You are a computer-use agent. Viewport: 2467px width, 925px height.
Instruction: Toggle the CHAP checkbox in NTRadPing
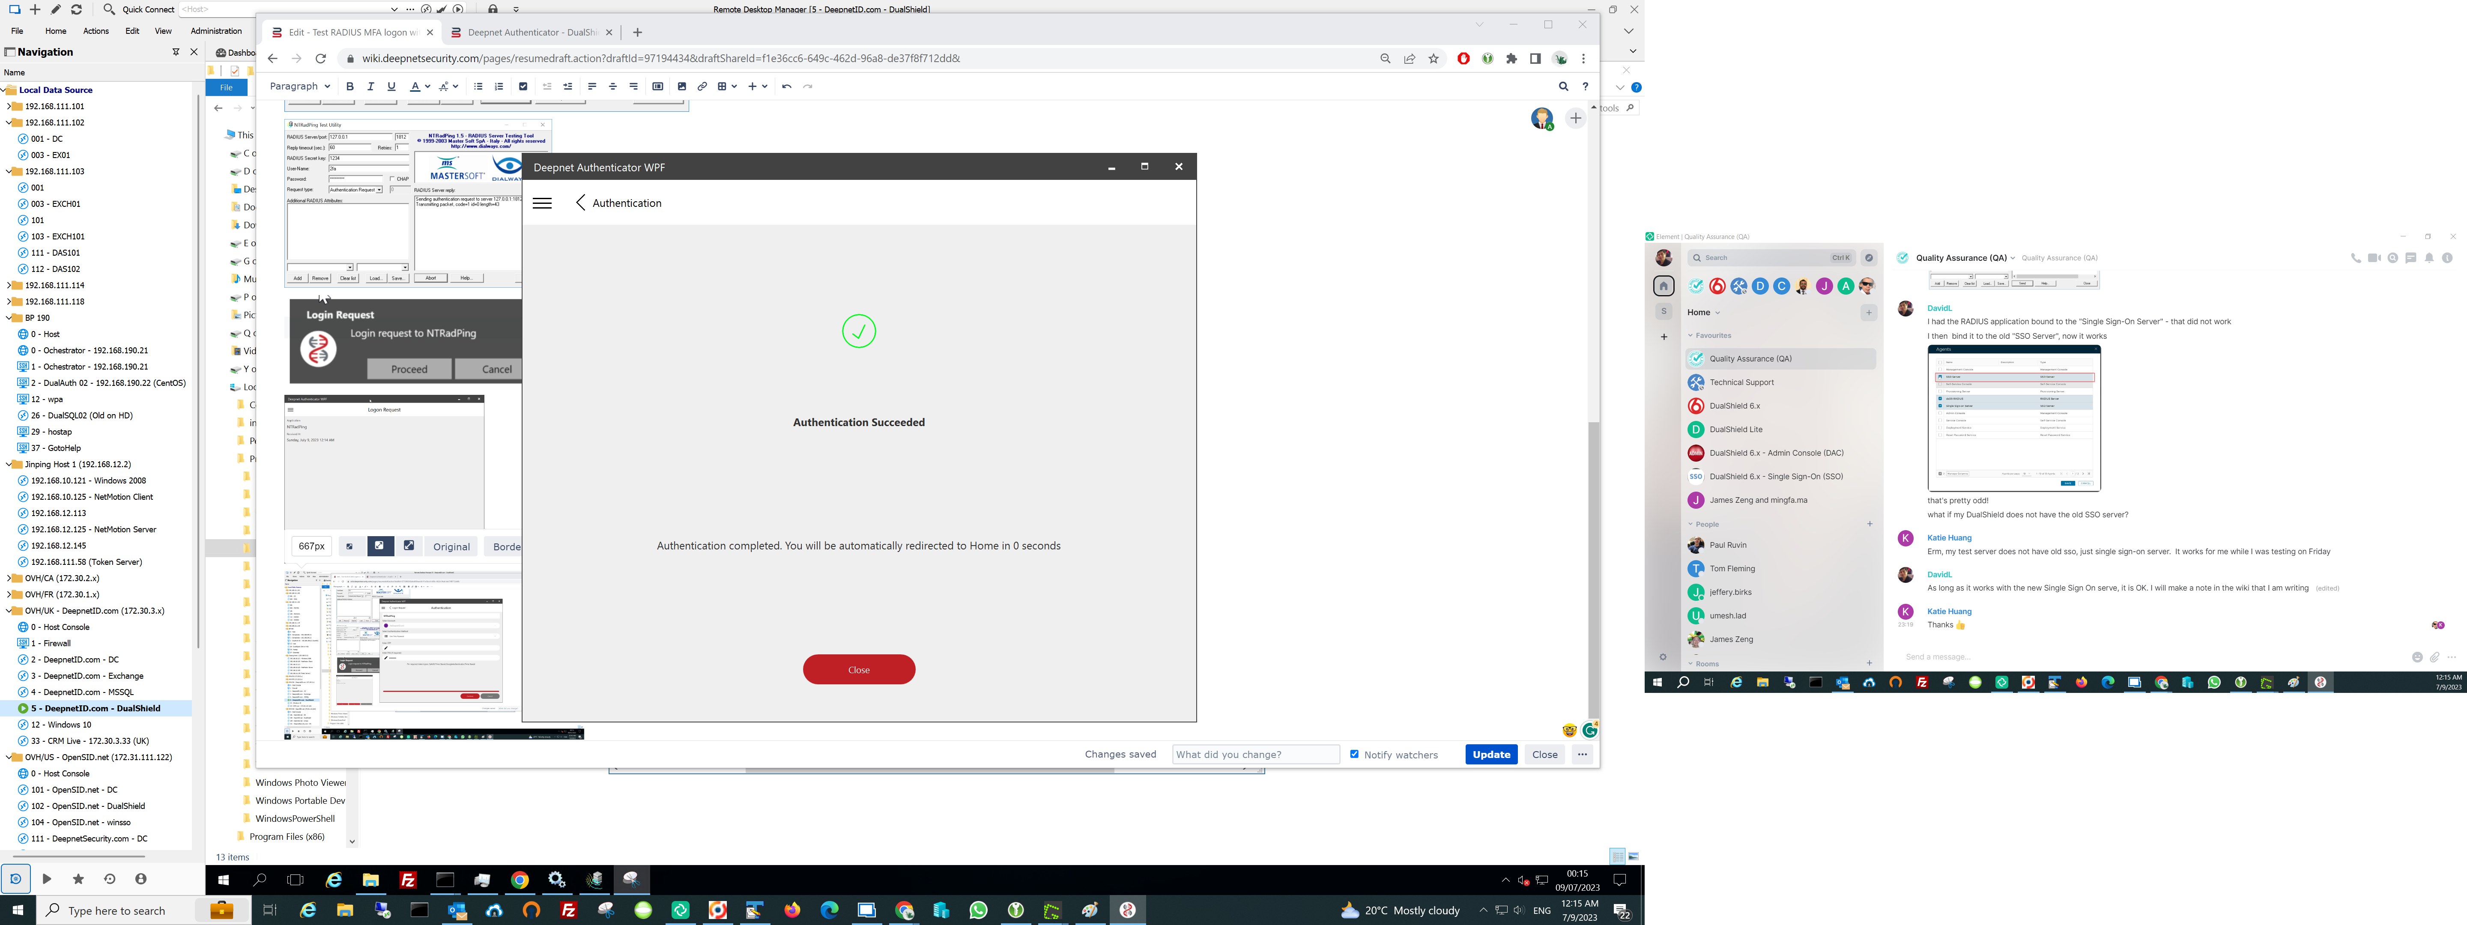pos(393,179)
